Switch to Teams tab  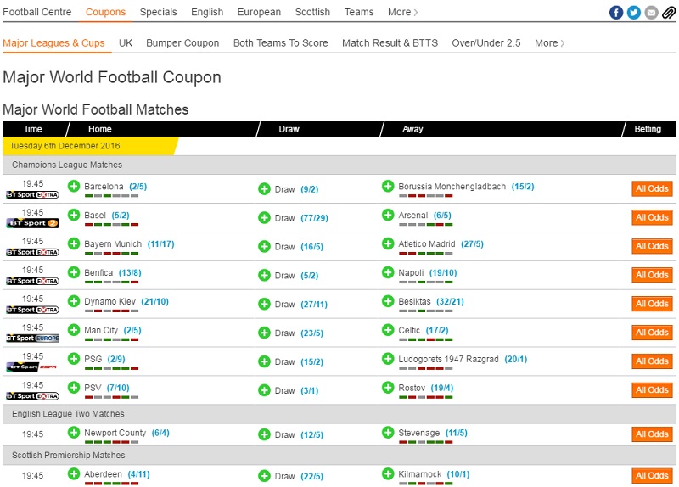coord(359,12)
